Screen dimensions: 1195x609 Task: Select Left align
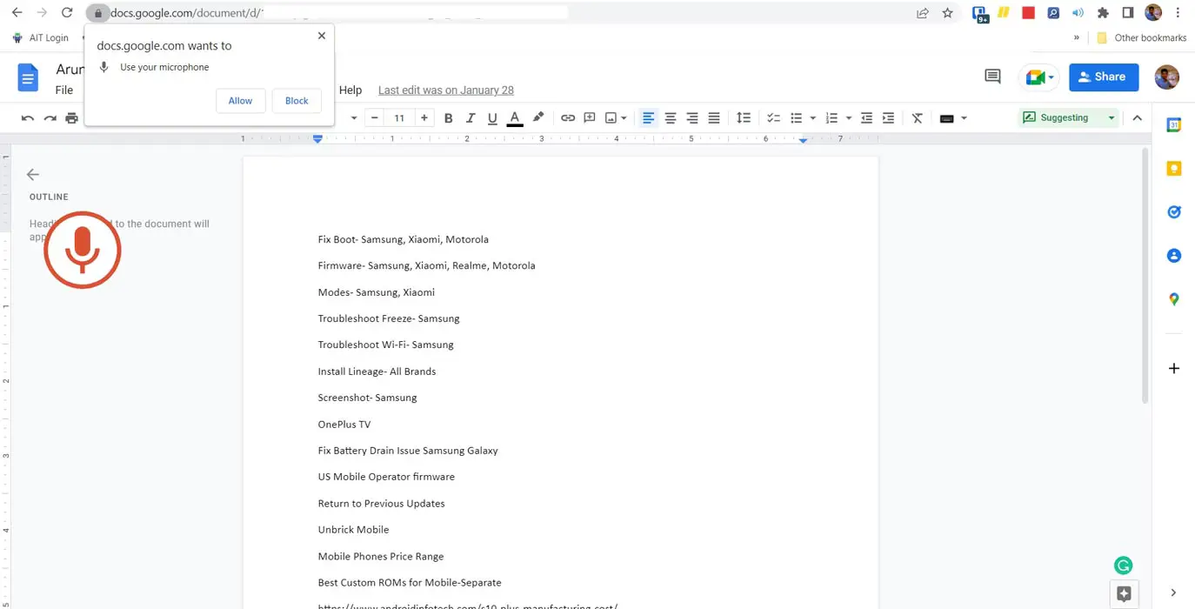coord(648,118)
